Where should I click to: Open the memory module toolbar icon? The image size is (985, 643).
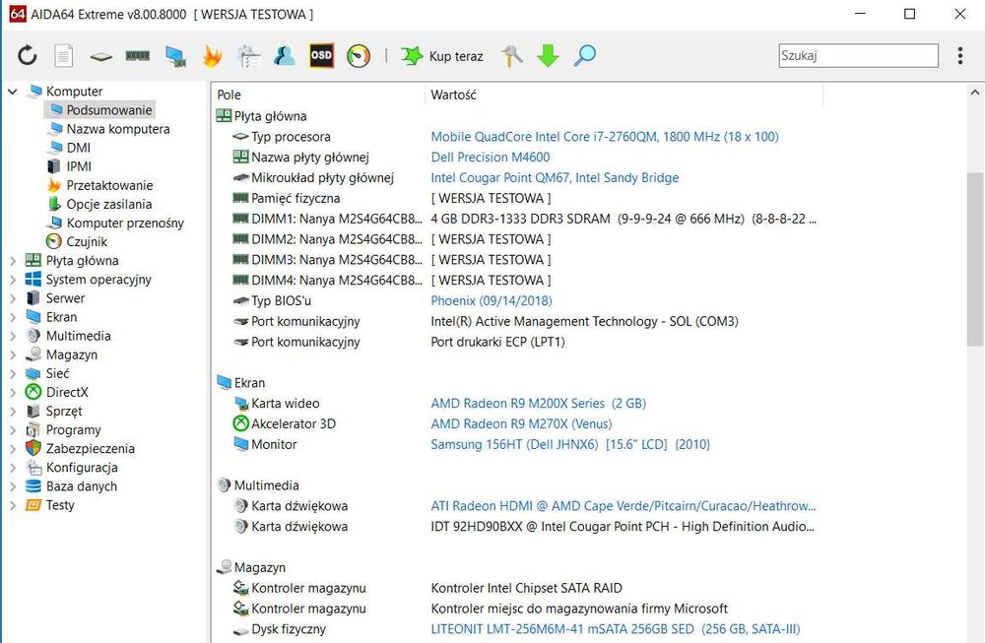pos(138,56)
